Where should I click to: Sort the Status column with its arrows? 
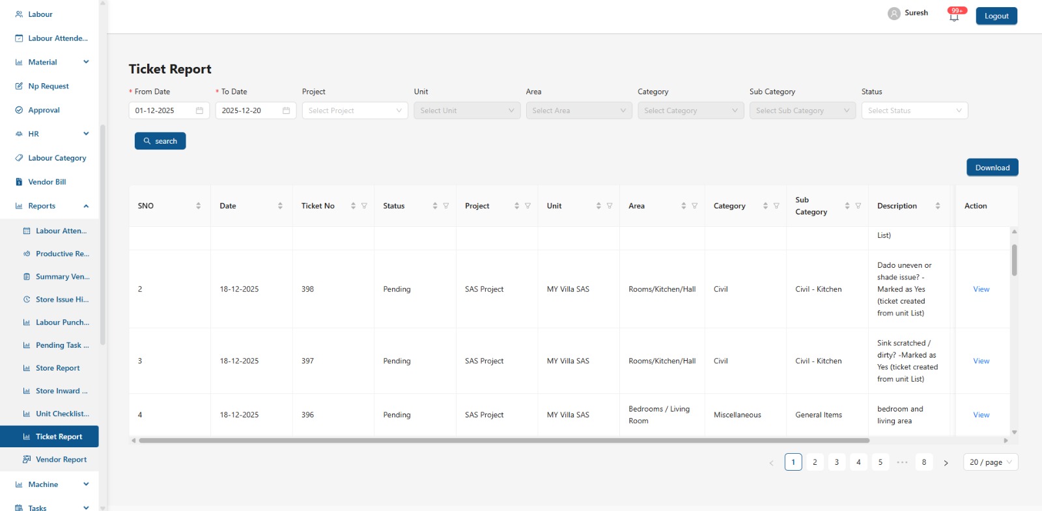coord(435,206)
